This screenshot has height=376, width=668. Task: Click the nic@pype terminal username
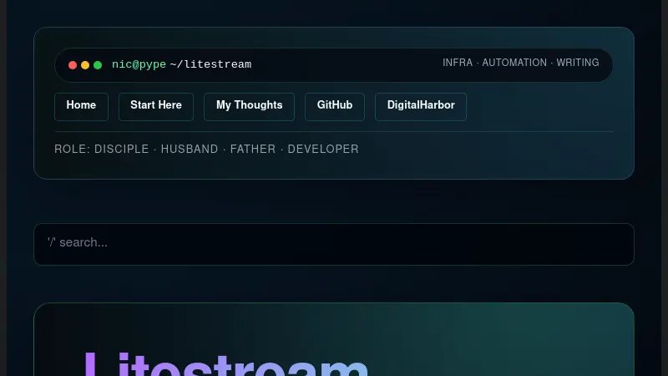[139, 65]
